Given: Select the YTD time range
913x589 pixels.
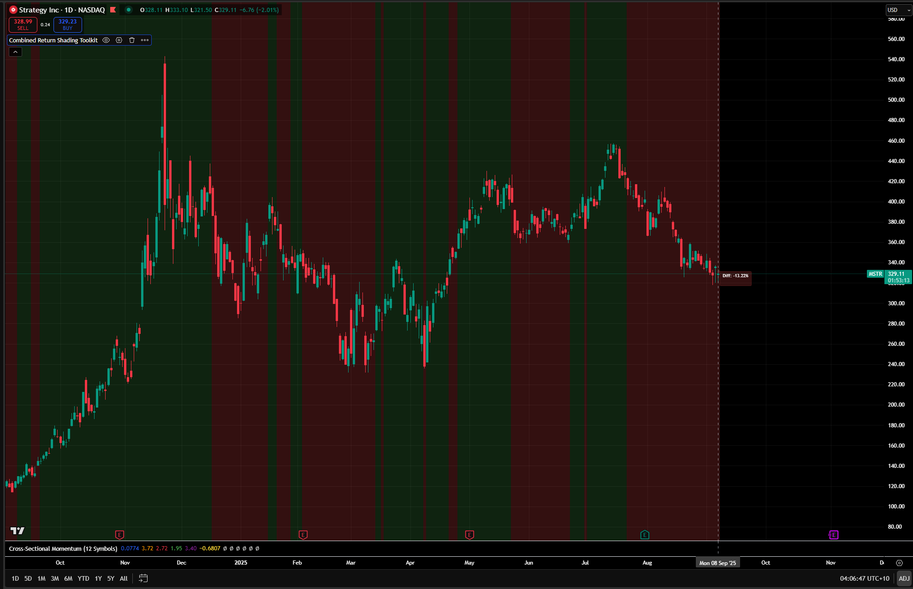Looking at the screenshot, I should pyautogui.click(x=83, y=578).
